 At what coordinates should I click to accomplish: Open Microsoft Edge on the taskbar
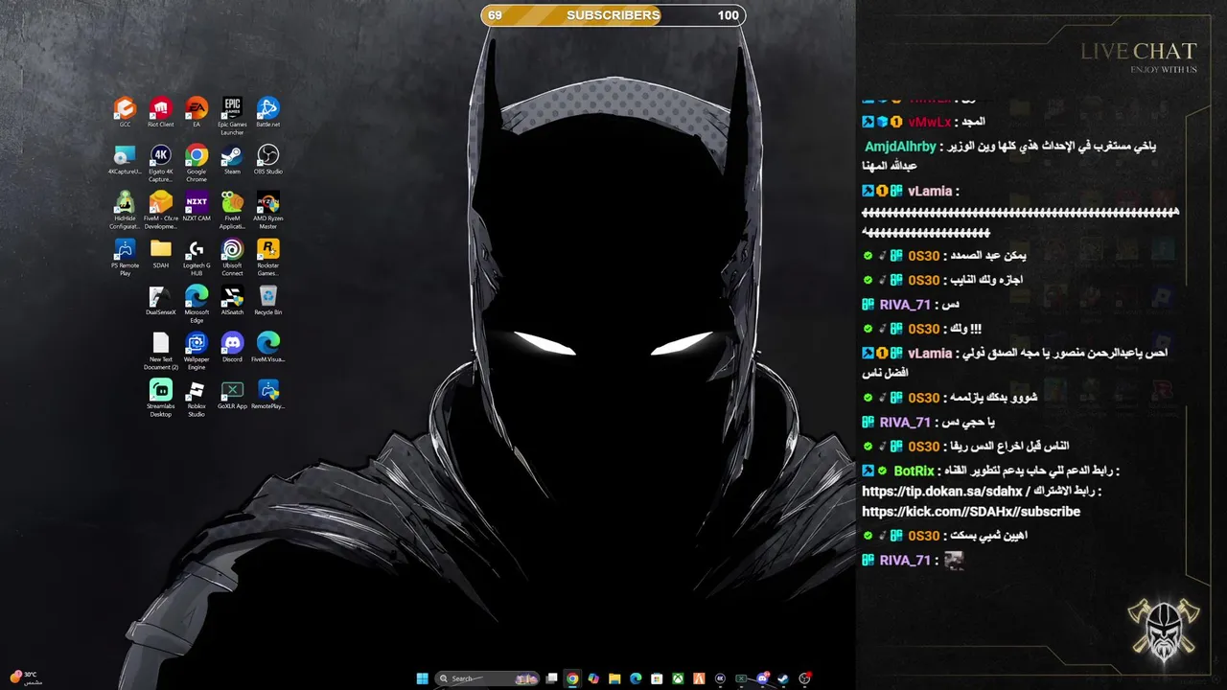636,678
